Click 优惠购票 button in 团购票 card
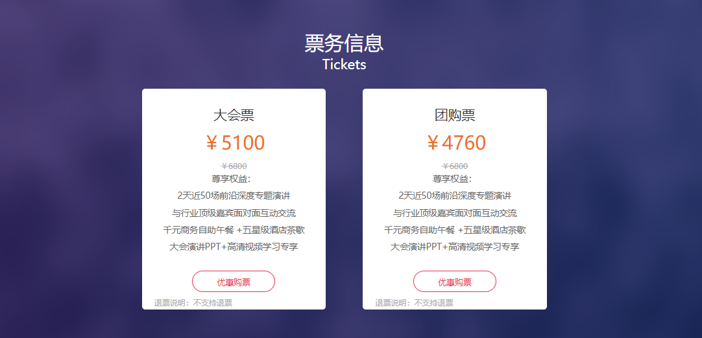The width and height of the screenshot is (702, 338). pos(454,282)
